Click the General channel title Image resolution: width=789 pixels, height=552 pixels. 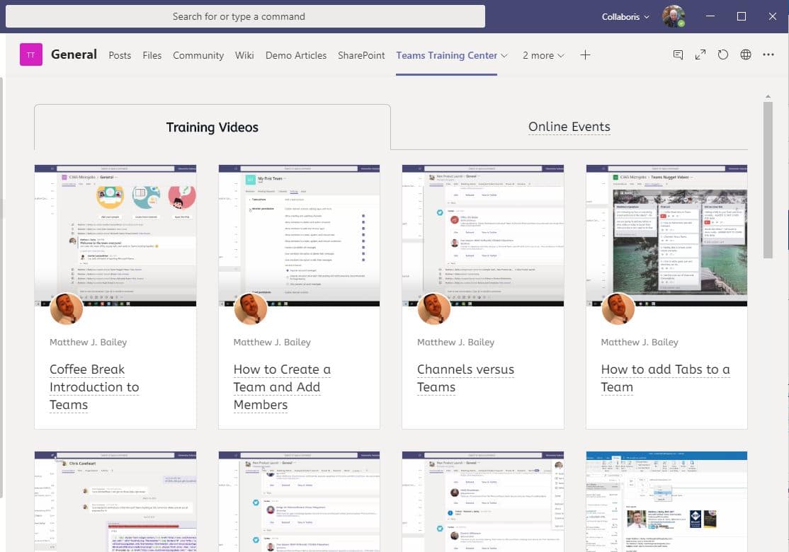[x=74, y=54]
